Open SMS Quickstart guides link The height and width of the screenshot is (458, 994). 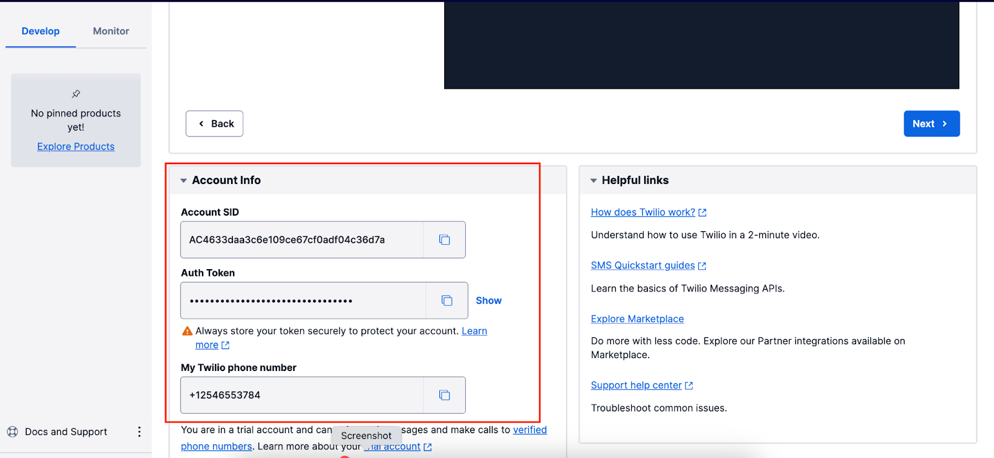[x=643, y=265]
